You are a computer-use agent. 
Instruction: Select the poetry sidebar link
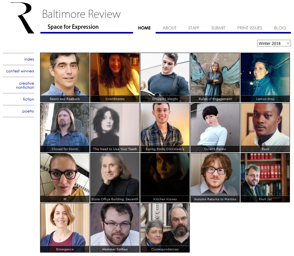[x=28, y=111]
